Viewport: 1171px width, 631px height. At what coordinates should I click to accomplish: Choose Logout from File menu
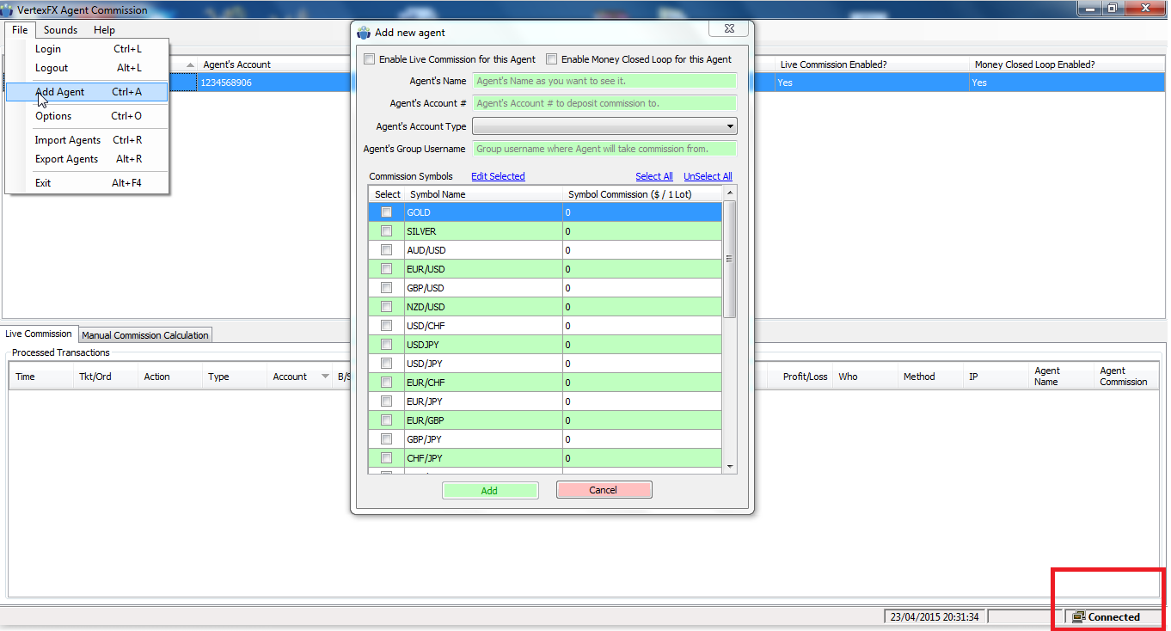tap(87, 68)
